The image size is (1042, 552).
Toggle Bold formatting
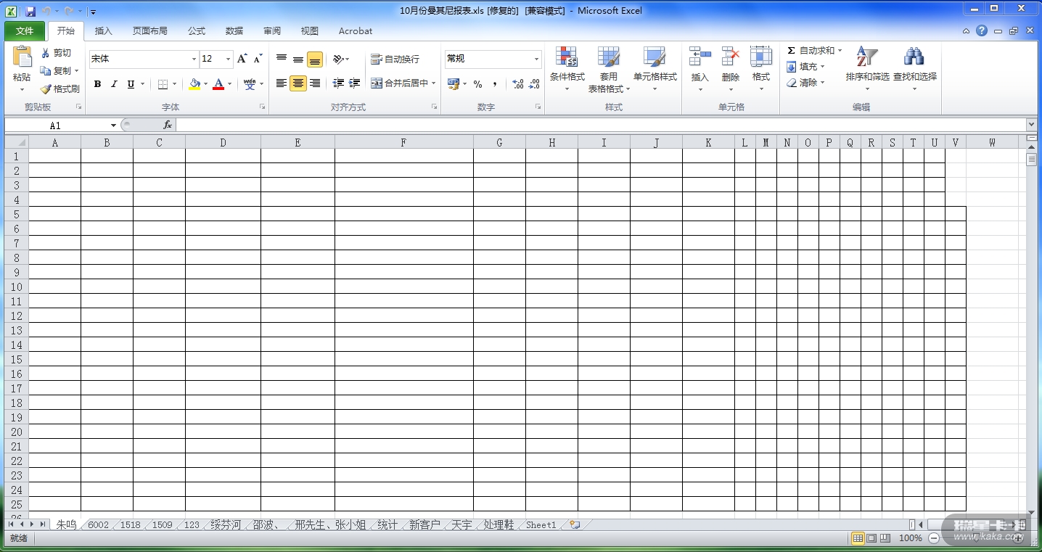point(97,84)
